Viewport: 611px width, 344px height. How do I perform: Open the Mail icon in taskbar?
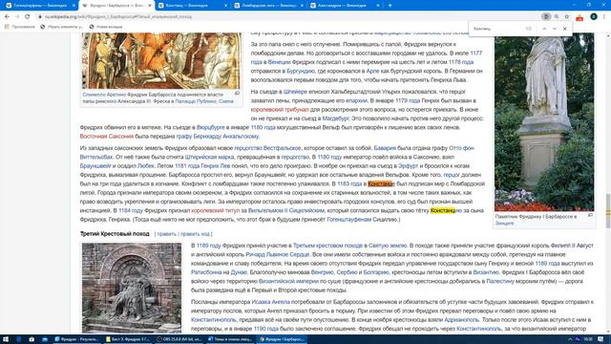pyautogui.click(x=45, y=339)
